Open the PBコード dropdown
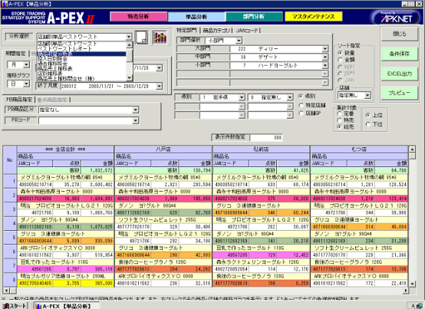Viewport: 425px width, 309px height. [136, 120]
